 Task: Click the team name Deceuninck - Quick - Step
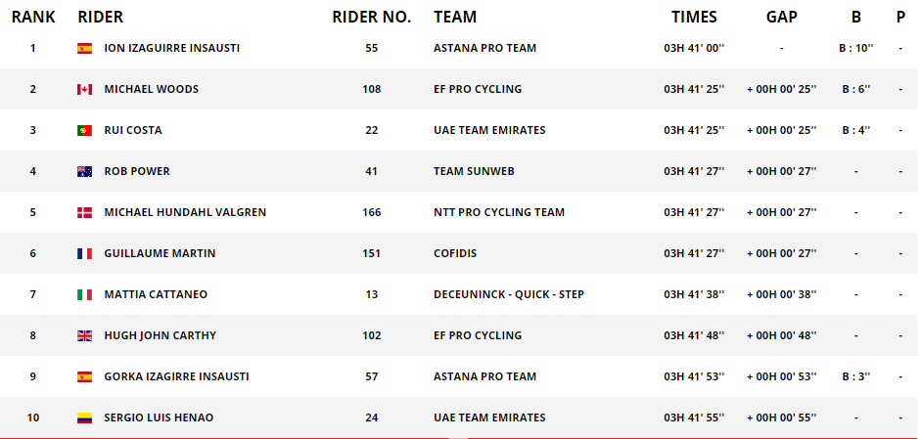pos(509,294)
